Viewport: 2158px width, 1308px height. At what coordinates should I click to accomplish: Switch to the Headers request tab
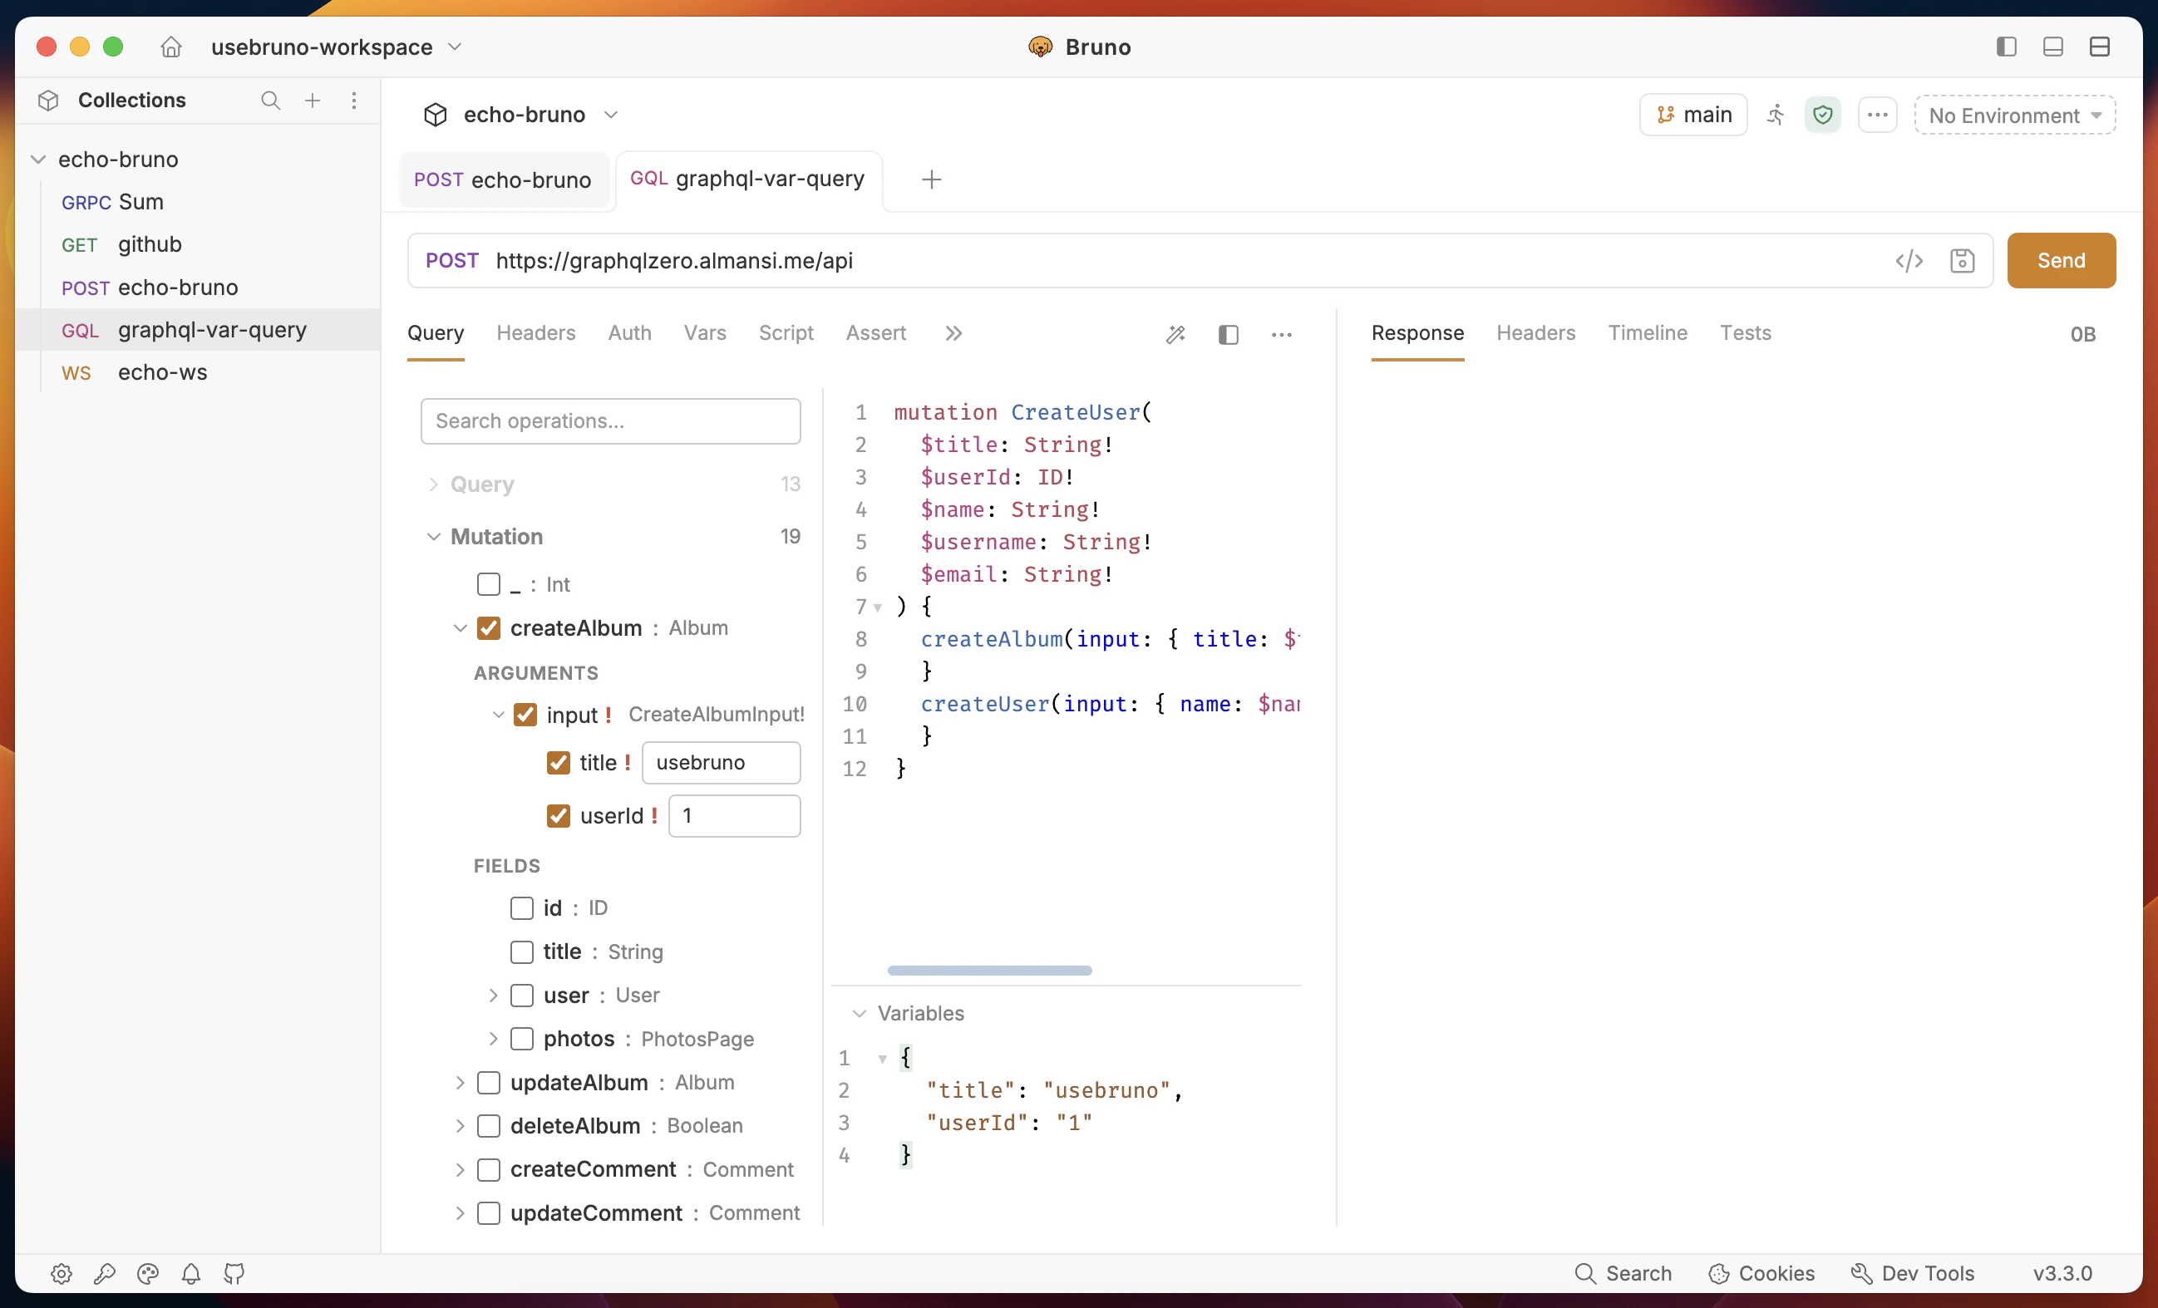point(535,332)
